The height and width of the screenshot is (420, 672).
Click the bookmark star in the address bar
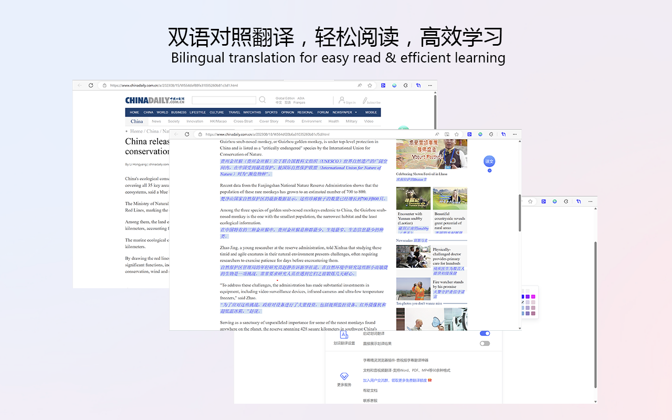[x=456, y=134]
